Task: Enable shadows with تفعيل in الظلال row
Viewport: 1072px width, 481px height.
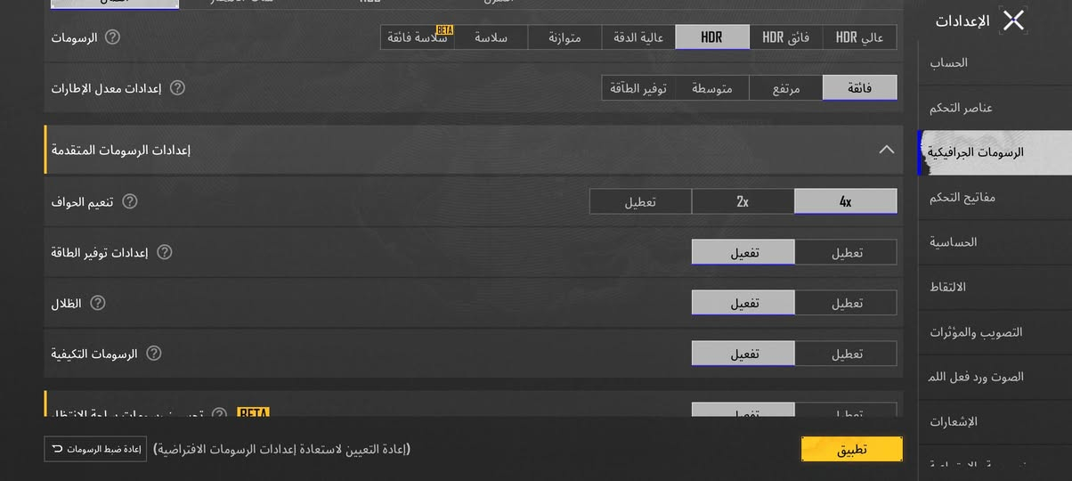Action: coord(743,303)
